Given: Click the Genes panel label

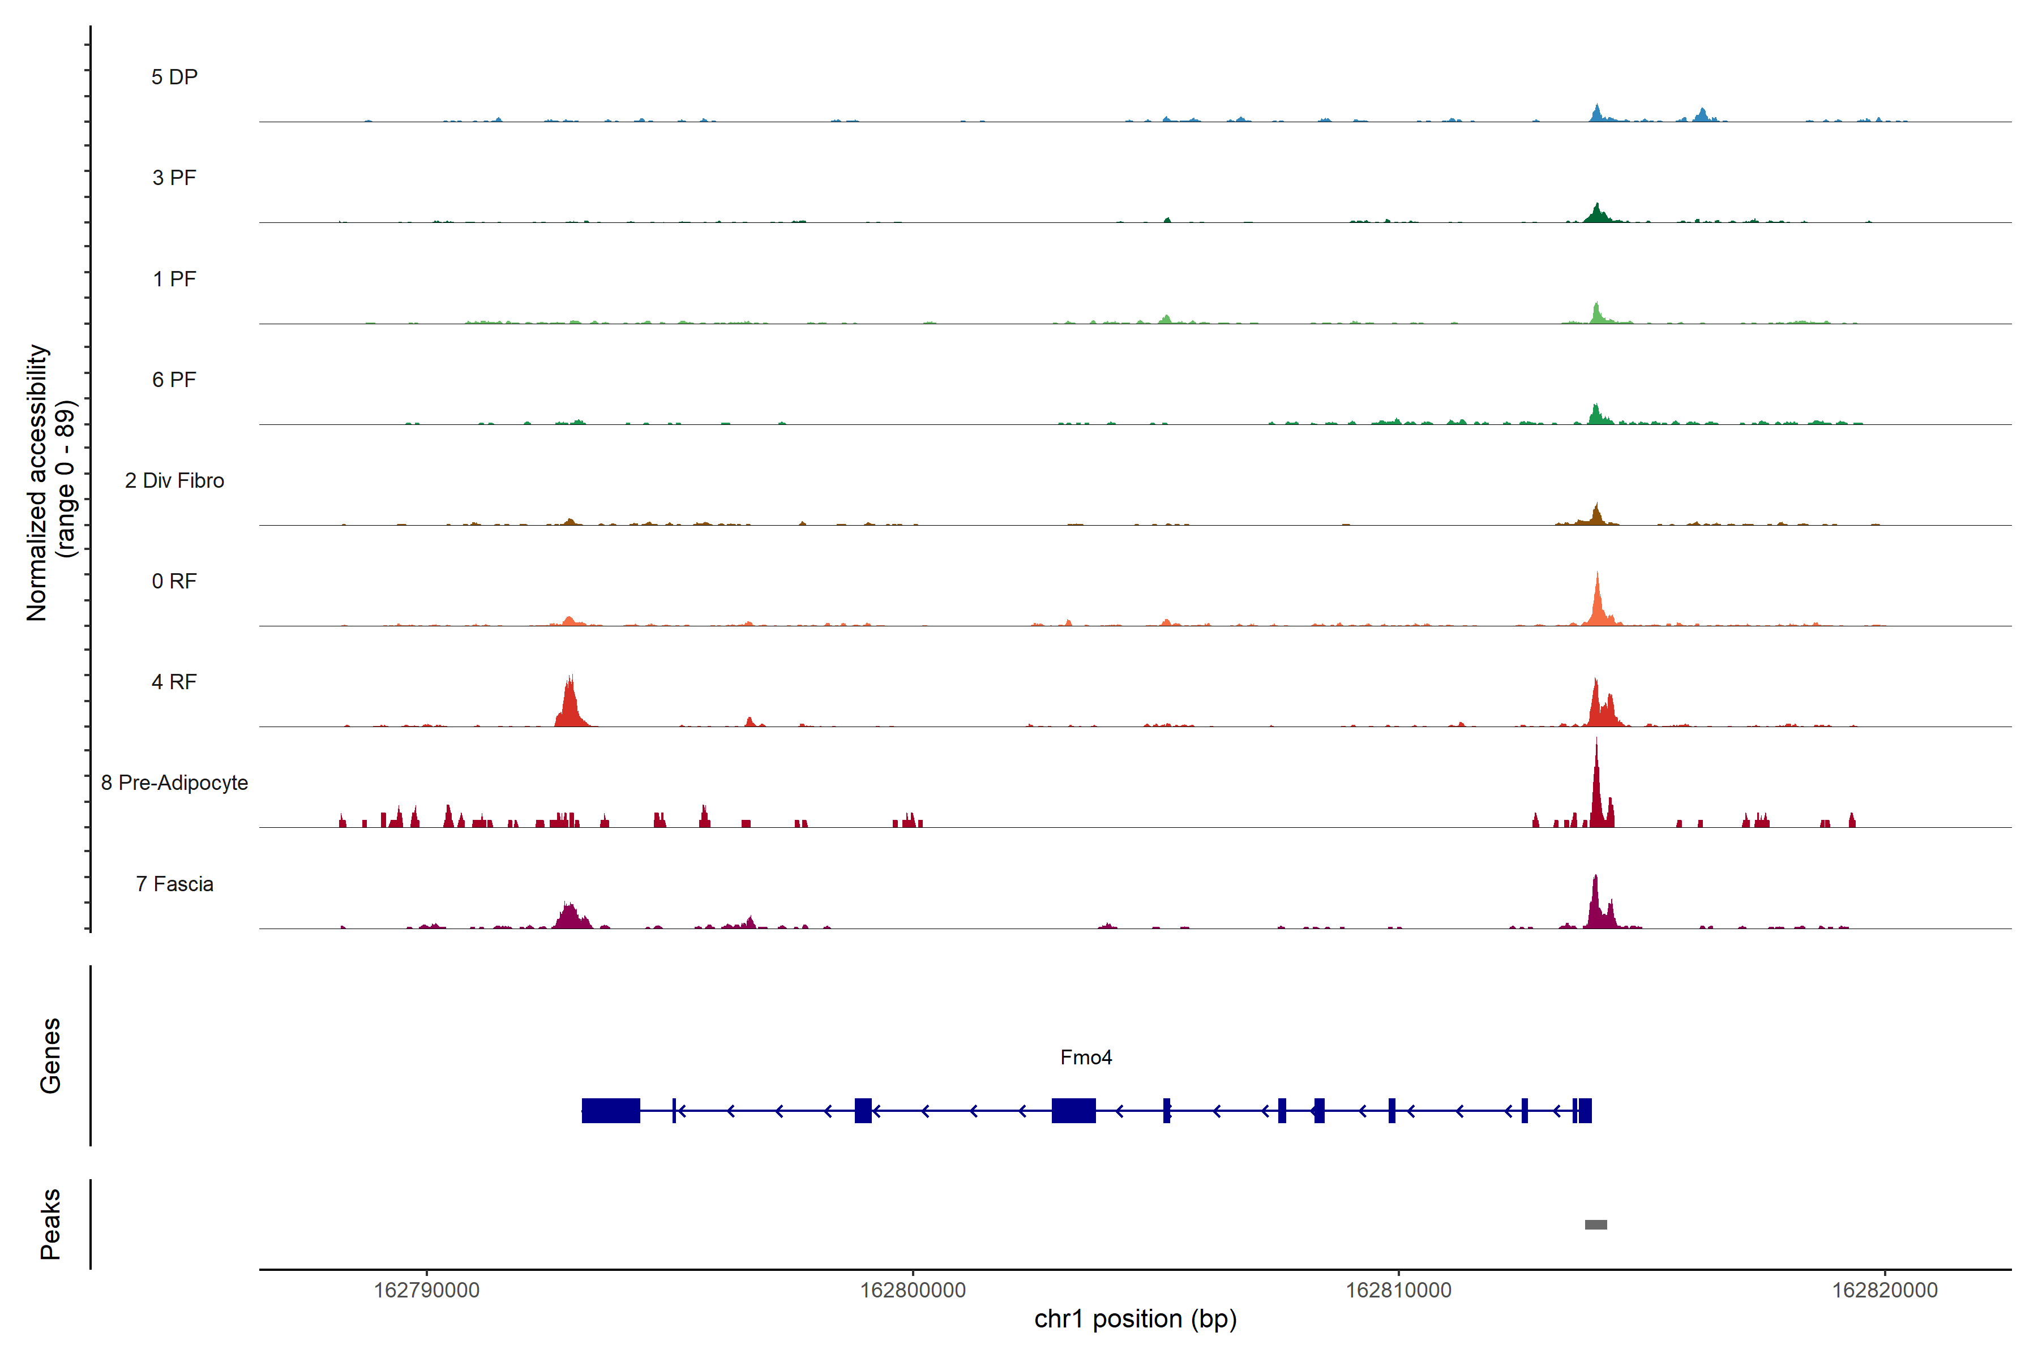Looking at the screenshot, I should coord(50,1056).
